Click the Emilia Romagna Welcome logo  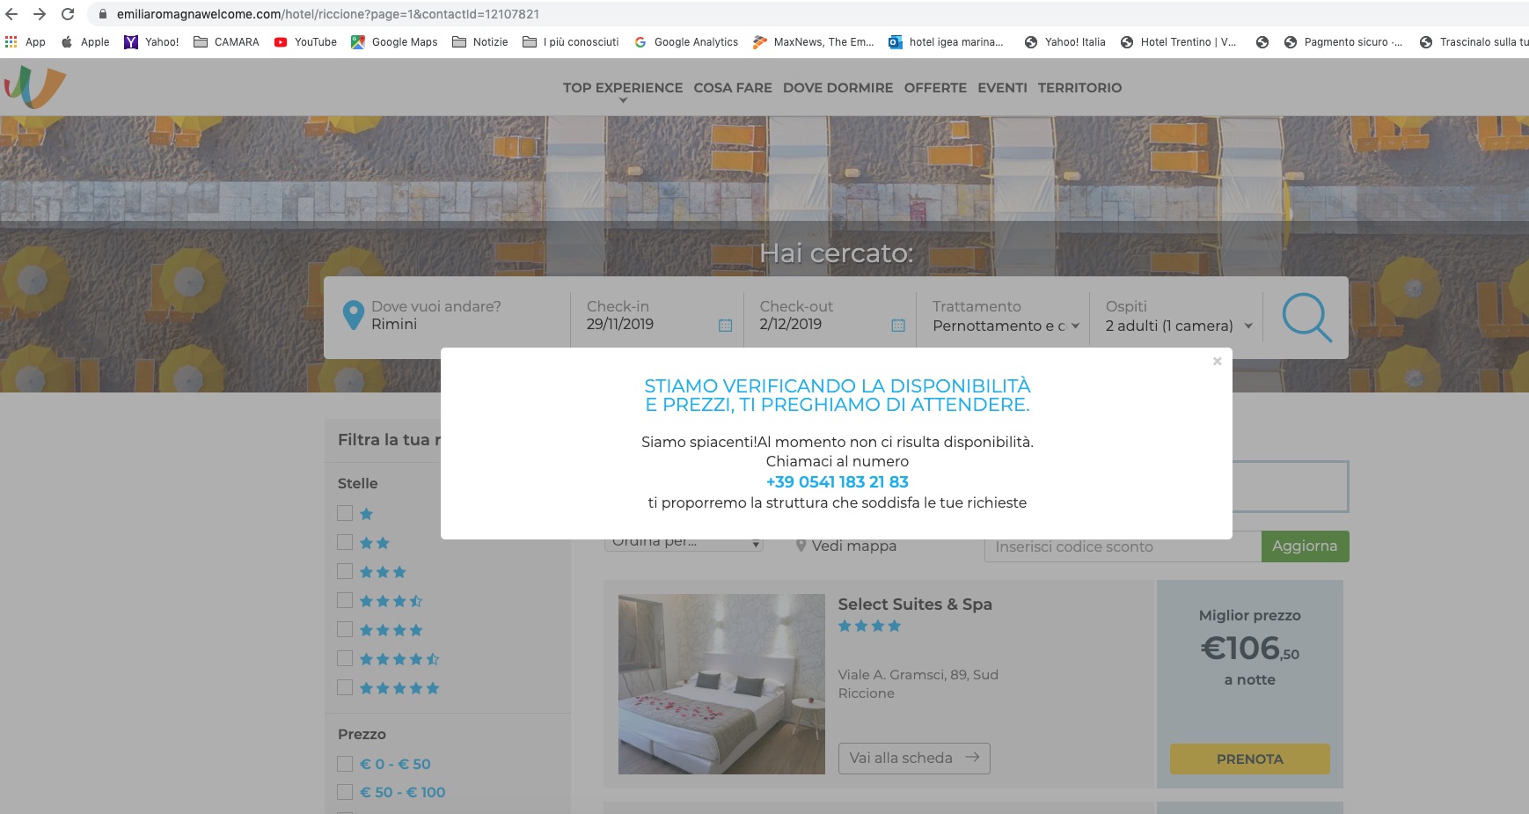(35, 86)
